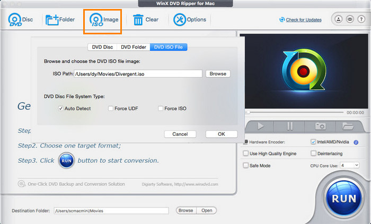371x224 pixels.
Task: Open the Options settings
Action: 190,20
